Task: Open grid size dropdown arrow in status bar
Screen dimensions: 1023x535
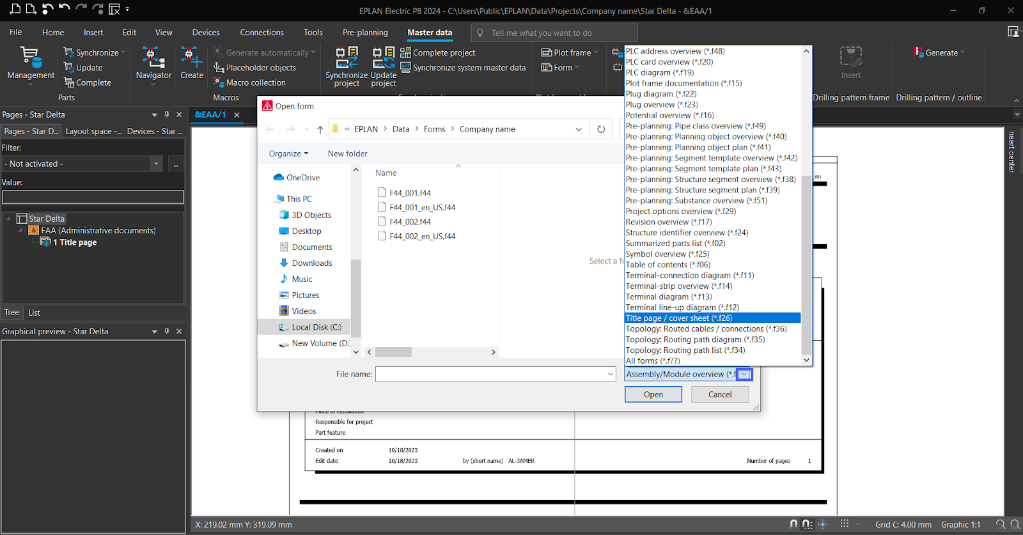Action: [858, 524]
